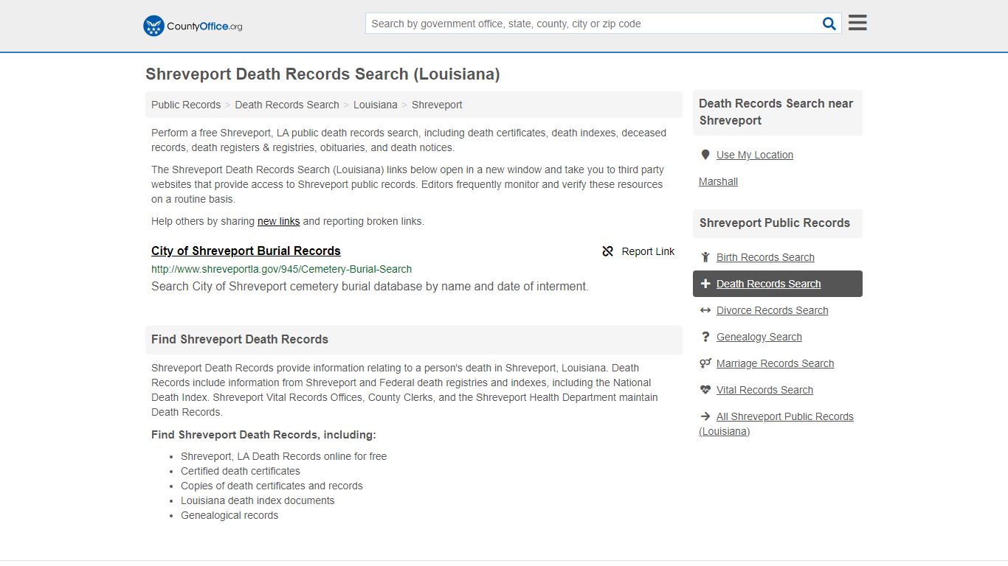Click the Birth Records person icon

(x=705, y=257)
